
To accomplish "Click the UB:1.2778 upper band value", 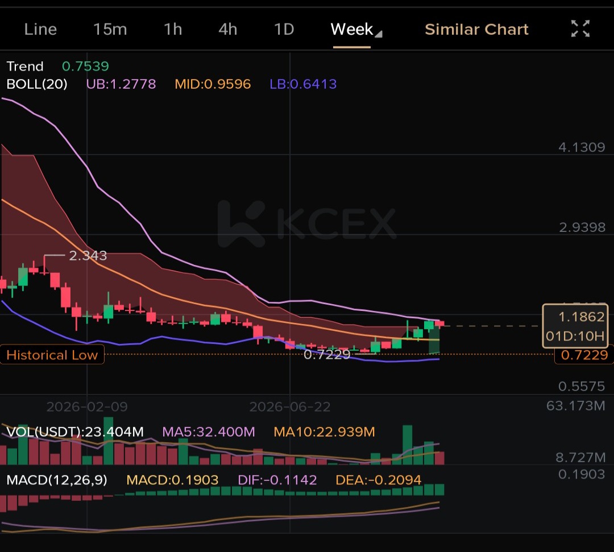I will tap(121, 84).
